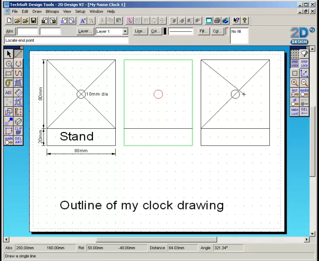Open the Bitmaps menu
Screen dimensions: 319x261
tap(52, 12)
